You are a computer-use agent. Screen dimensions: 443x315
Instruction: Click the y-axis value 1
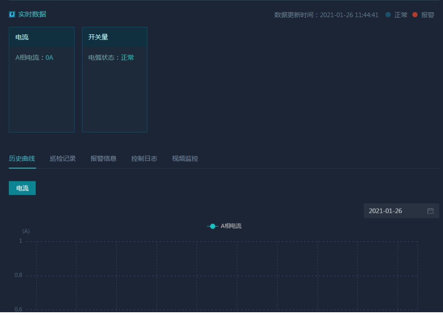pyautogui.click(x=20, y=241)
